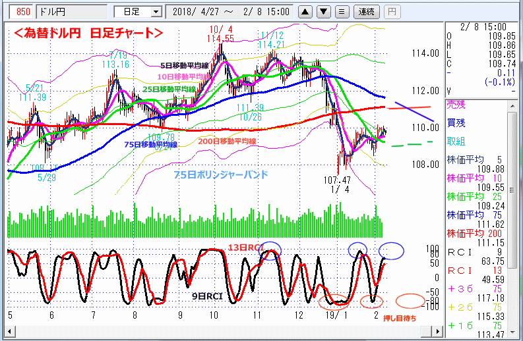The image size is (523, 341).
Task: Select 売残 in the indicator list
Action: [x=456, y=104]
